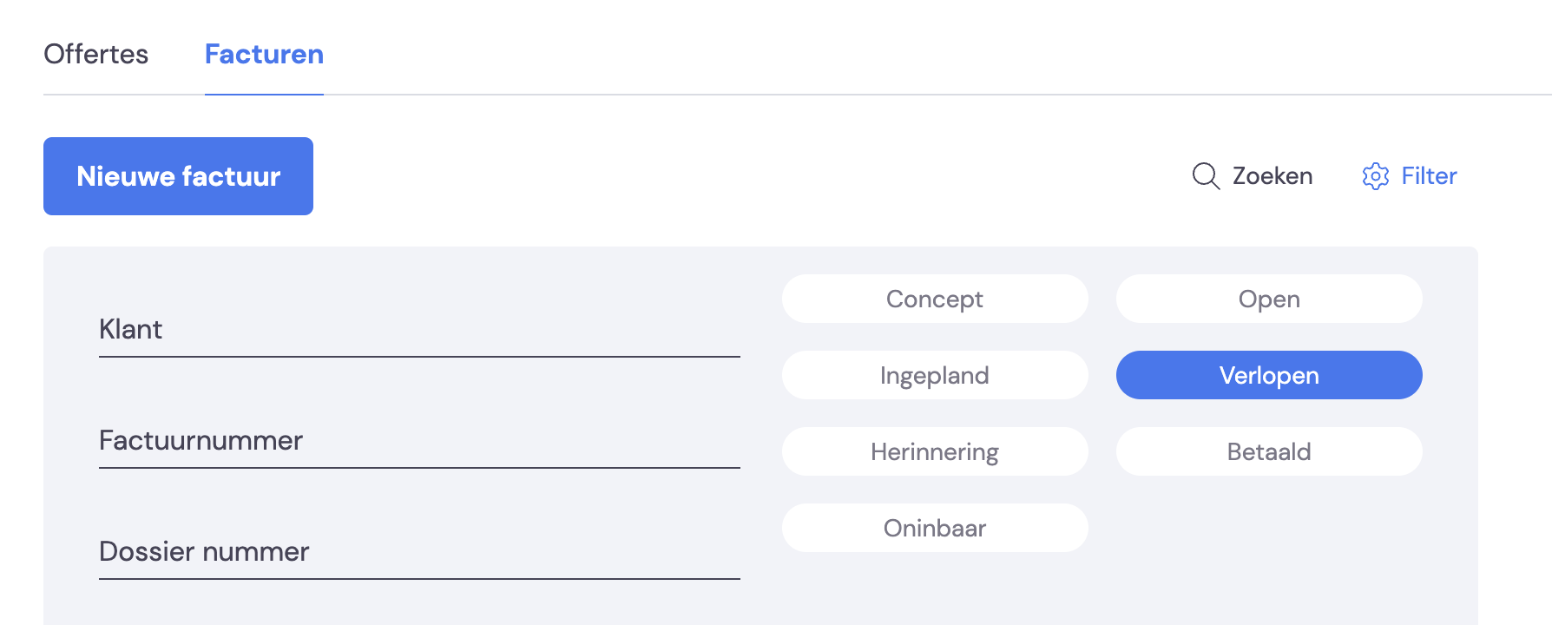Focus the Klant input field
This screenshot has height=625, width=1552.
pyautogui.click(x=419, y=330)
